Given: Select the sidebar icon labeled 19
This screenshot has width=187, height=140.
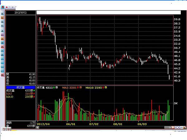Looking at the screenshot, I should point(2,67).
